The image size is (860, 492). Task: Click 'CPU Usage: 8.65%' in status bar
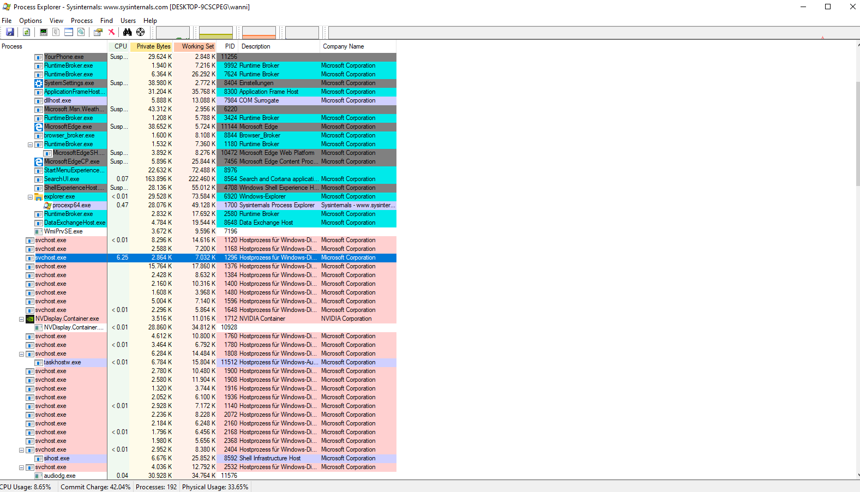point(26,487)
